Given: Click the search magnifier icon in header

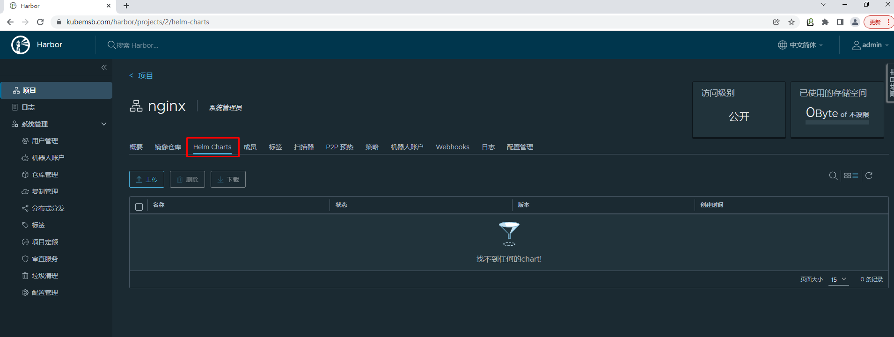Looking at the screenshot, I should click(x=111, y=45).
